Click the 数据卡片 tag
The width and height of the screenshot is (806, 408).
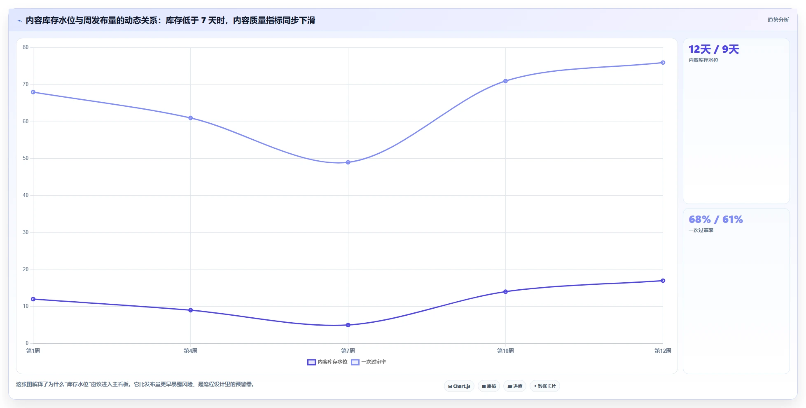click(x=545, y=386)
